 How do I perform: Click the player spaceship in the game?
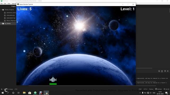pyautogui.click(x=53, y=79)
